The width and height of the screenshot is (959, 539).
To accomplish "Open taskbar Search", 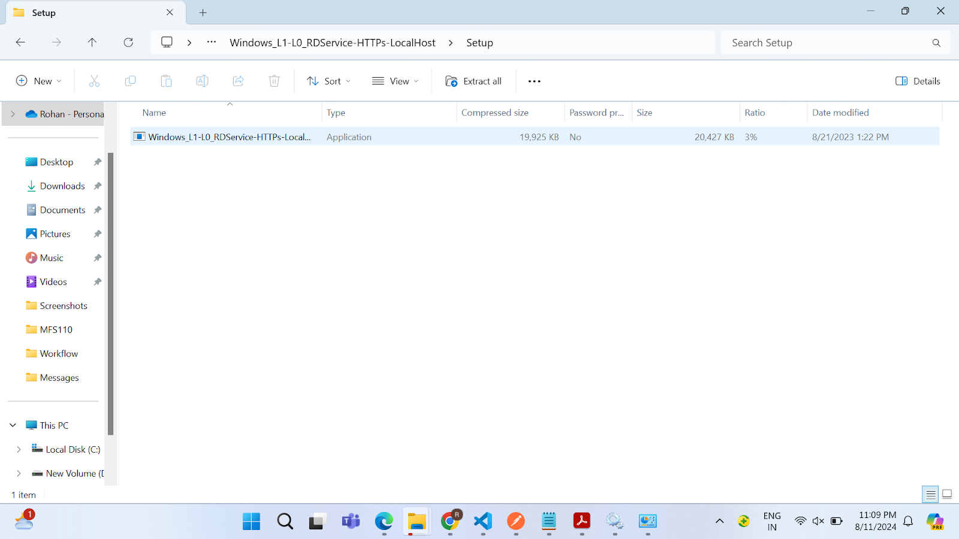I will 285,522.
